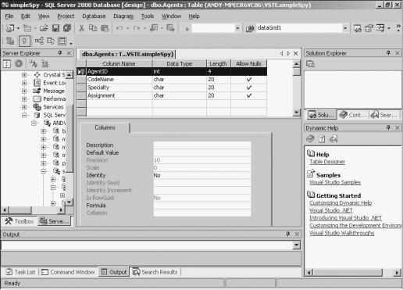Expand the Performance Counters tree node
Viewport: 403px width, 290px height.
[x=24, y=99]
